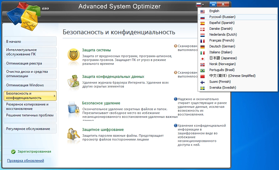Open Интеллектуальное обслуживание ПК section
The height and width of the screenshot is (170, 279).
click(30, 52)
